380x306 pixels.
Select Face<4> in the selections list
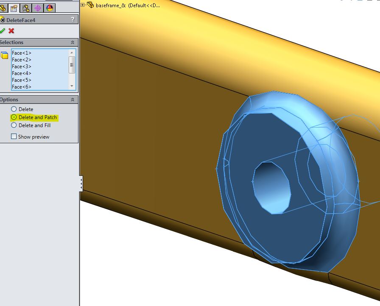click(x=22, y=73)
